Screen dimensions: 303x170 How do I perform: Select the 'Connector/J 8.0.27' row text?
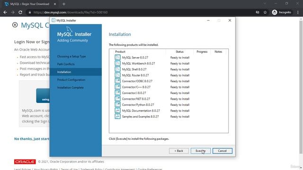point(134,93)
